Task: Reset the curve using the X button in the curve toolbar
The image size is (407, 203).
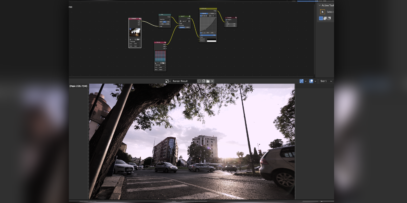Action: (x=215, y=33)
